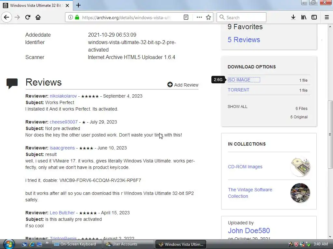Toggle the sidebar icon in toolbar
This screenshot has width=333, height=249.
click(x=314, y=17)
